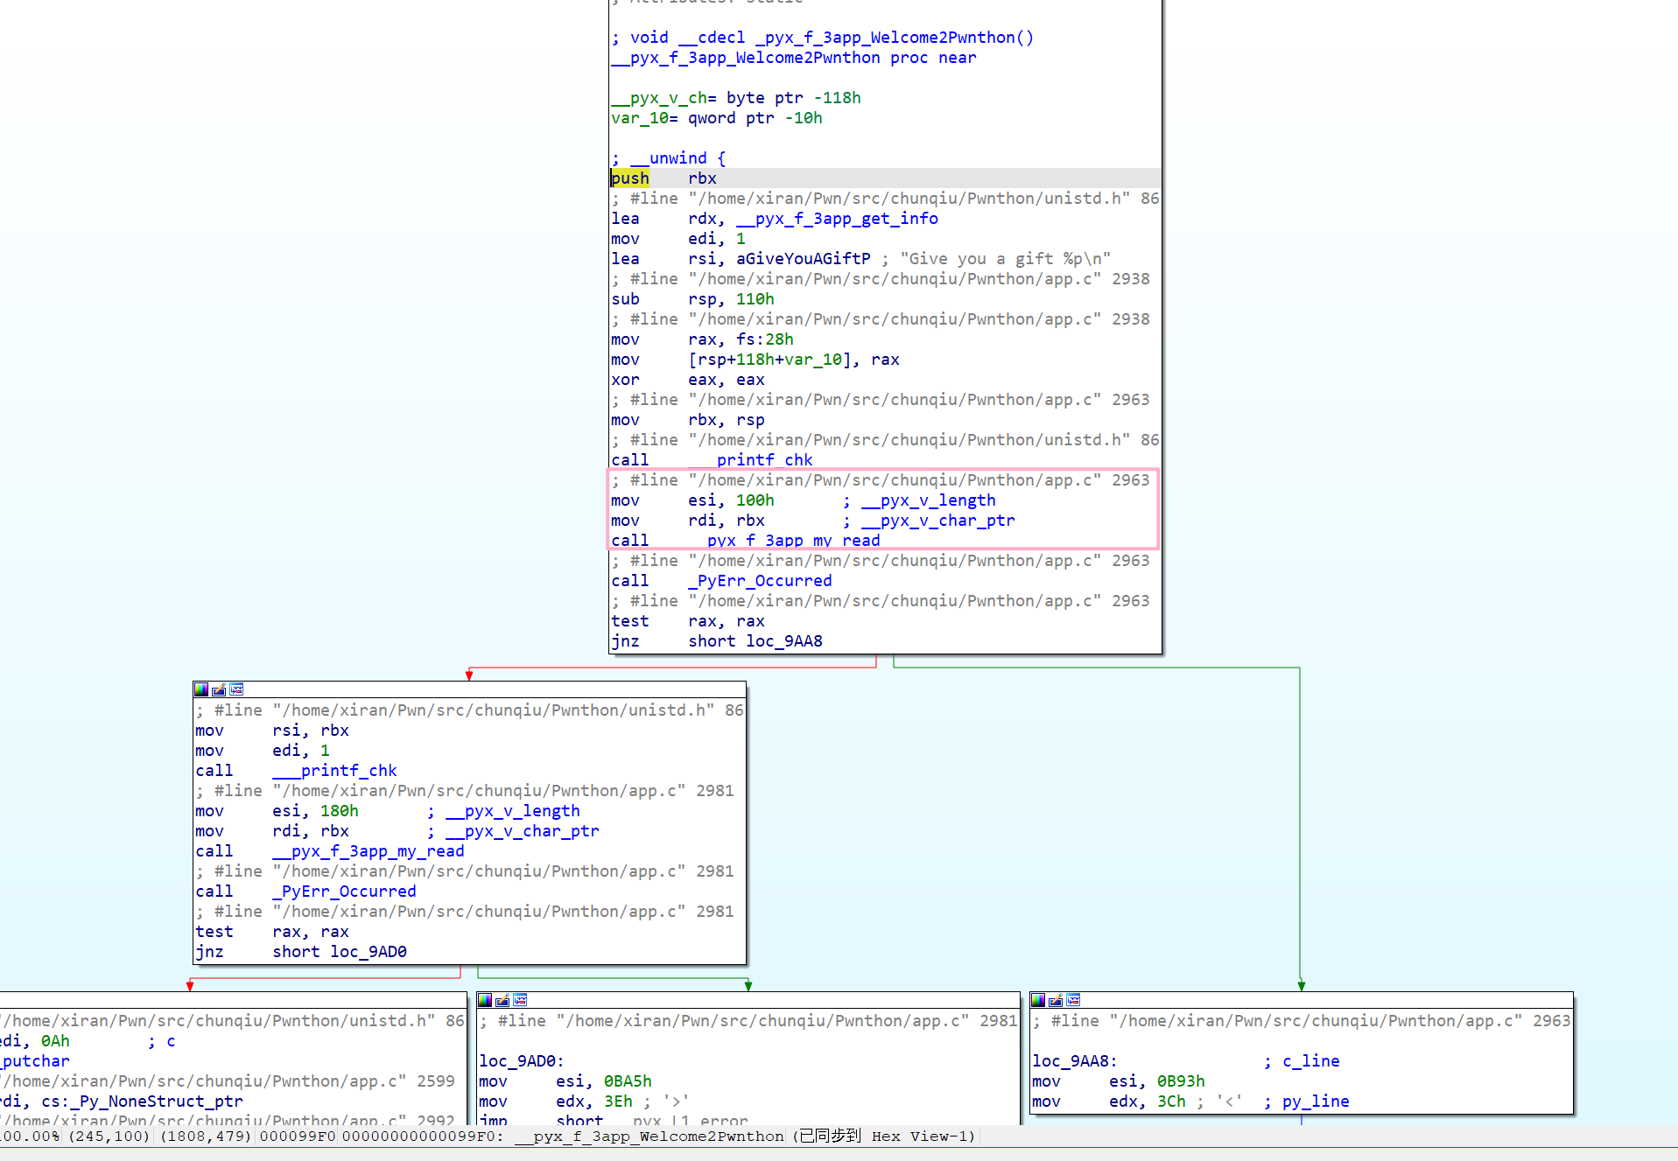Click the 'loc_9AD0:' label
Image resolution: width=1678 pixels, height=1161 pixels.
tap(522, 1061)
